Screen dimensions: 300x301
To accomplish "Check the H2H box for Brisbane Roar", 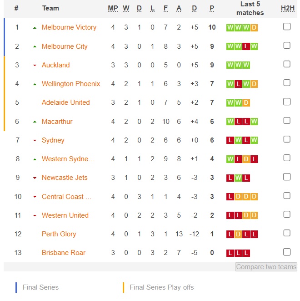I will pyautogui.click(x=286, y=252).
